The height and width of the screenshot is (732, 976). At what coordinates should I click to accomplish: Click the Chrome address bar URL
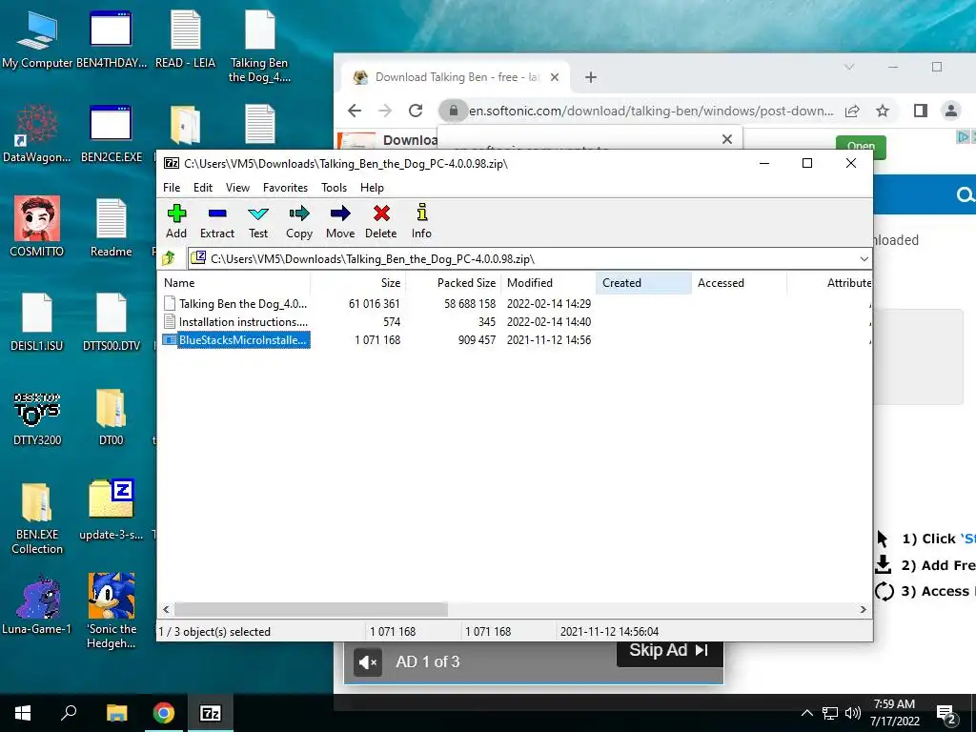pyautogui.click(x=650, y=111)
